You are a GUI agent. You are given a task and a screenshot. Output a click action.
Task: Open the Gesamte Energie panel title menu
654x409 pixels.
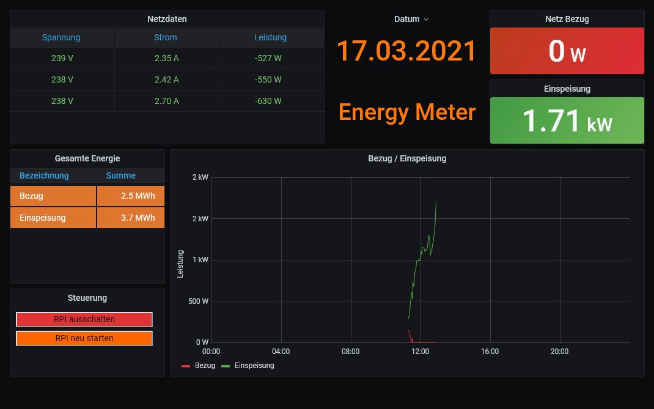click(87, 158)
